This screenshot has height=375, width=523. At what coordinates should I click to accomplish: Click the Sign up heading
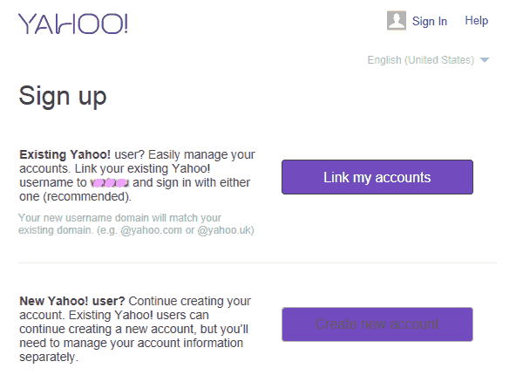63,96
